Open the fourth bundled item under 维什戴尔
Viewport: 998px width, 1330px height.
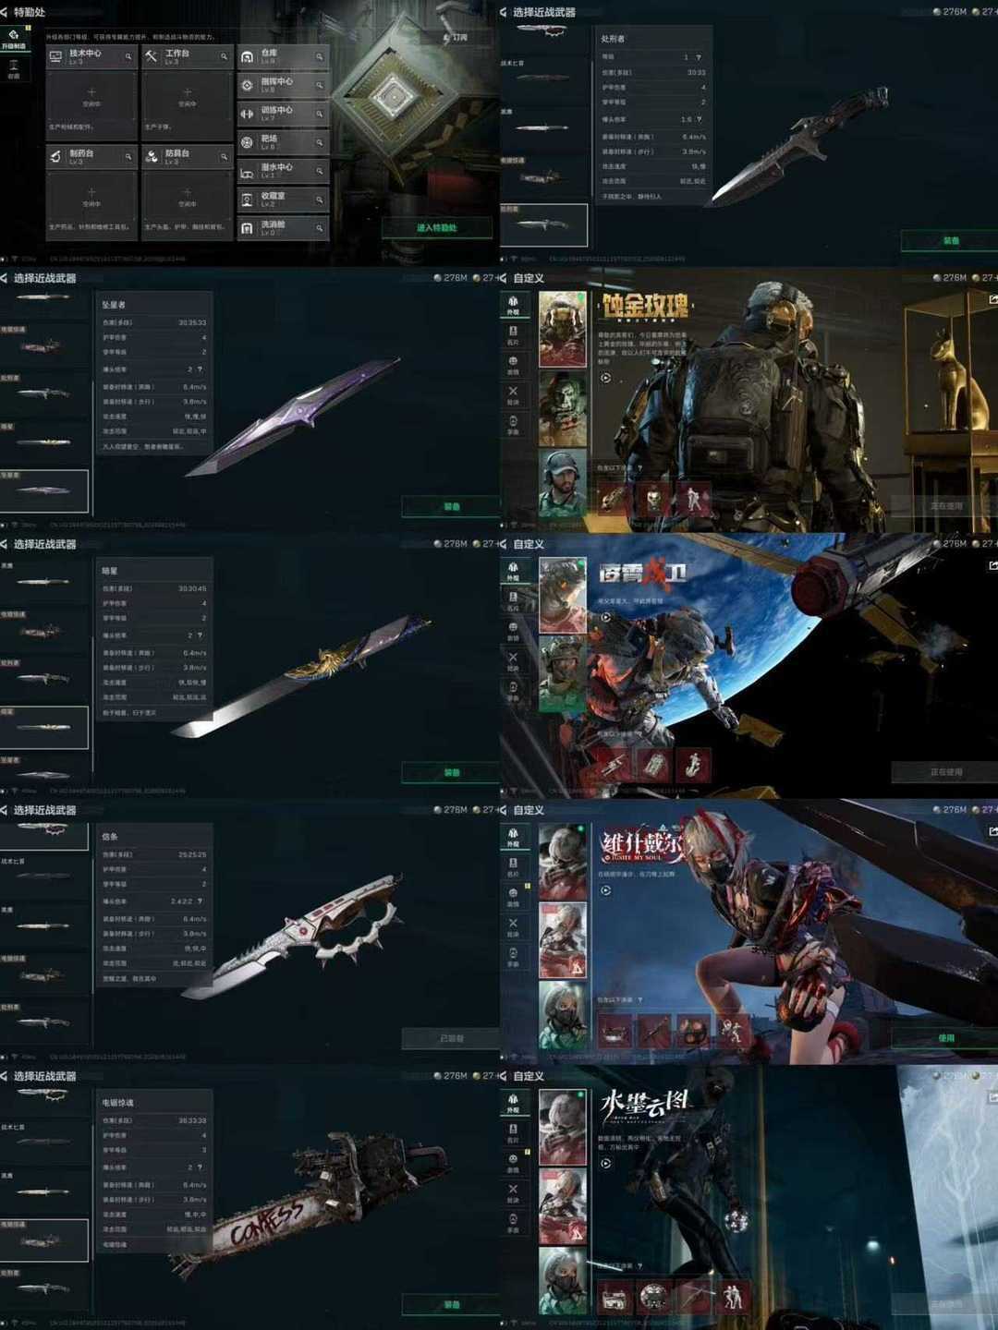(x=733, y=1031)
